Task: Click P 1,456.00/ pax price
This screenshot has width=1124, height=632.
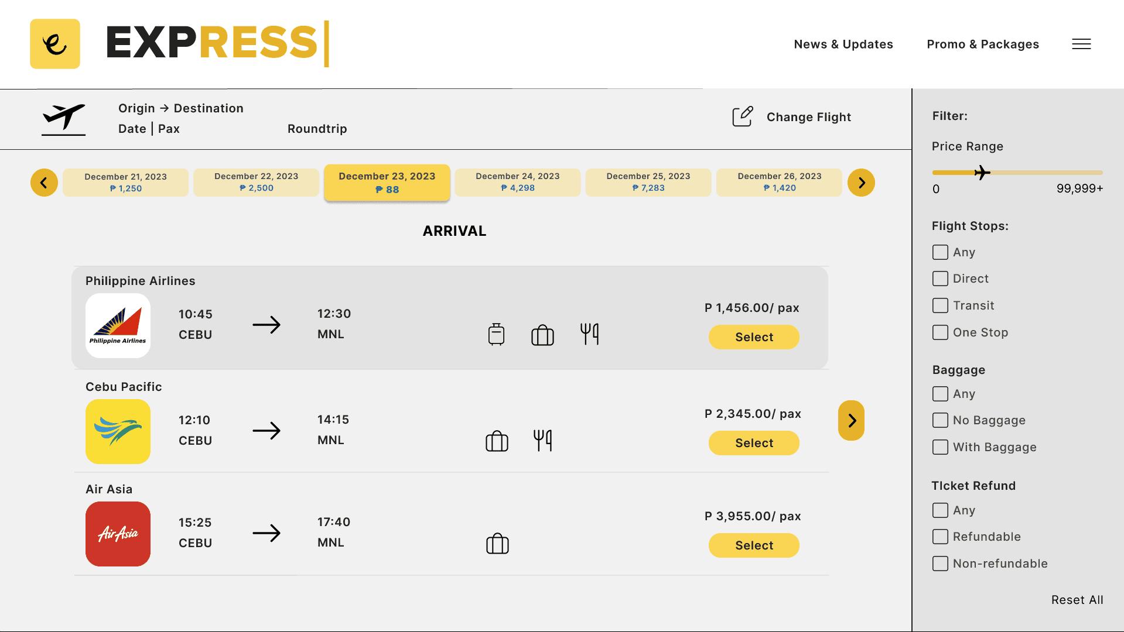Action: [751, 308]
